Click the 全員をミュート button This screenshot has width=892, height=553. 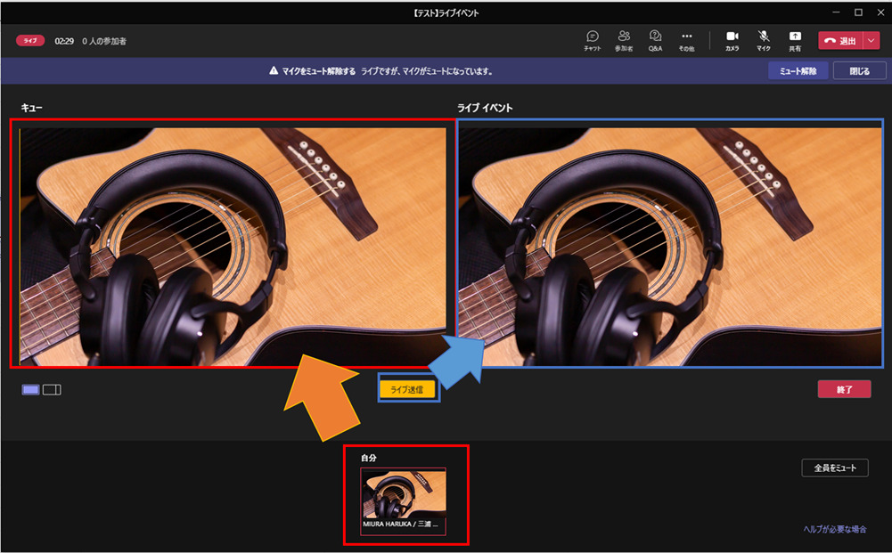pyautogui.click(x=835, y=468)
